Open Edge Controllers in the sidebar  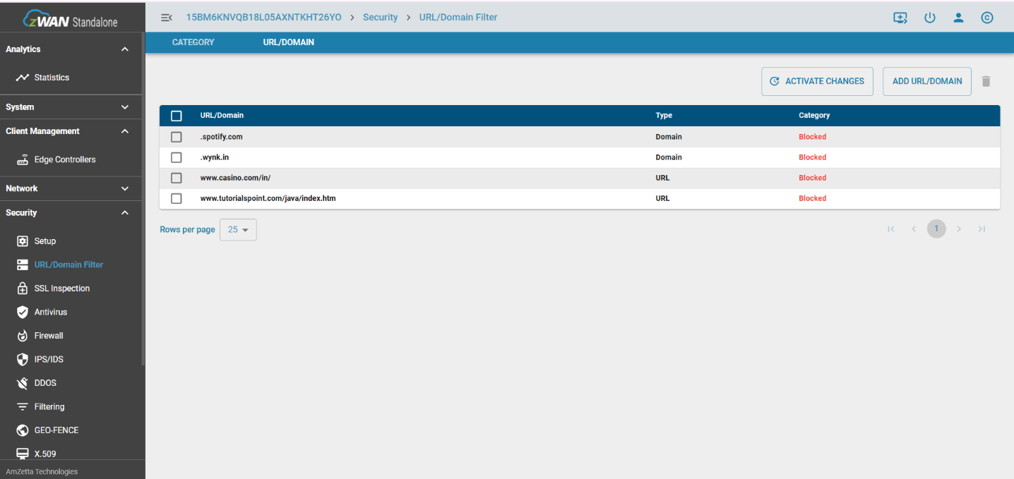(x=65, y=160)
